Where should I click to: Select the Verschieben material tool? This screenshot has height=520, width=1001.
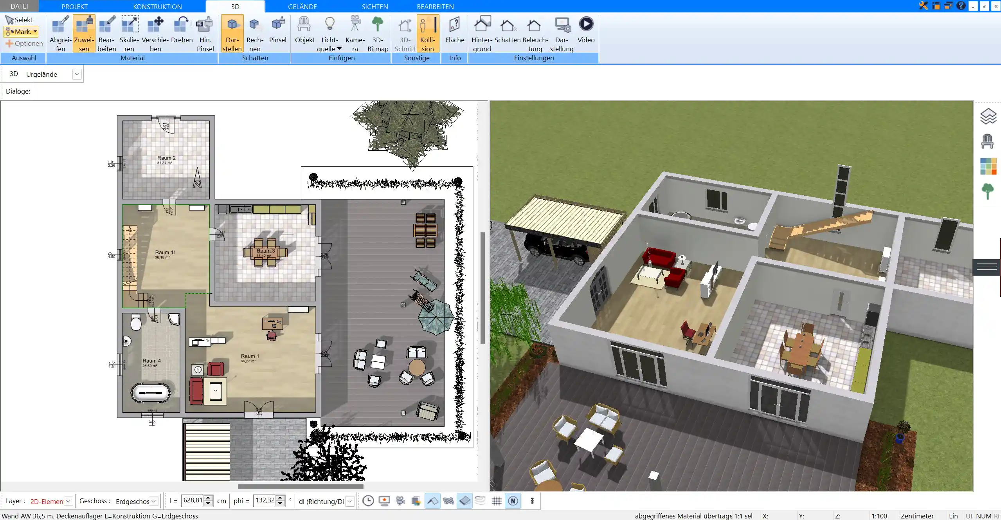point(155,34)
